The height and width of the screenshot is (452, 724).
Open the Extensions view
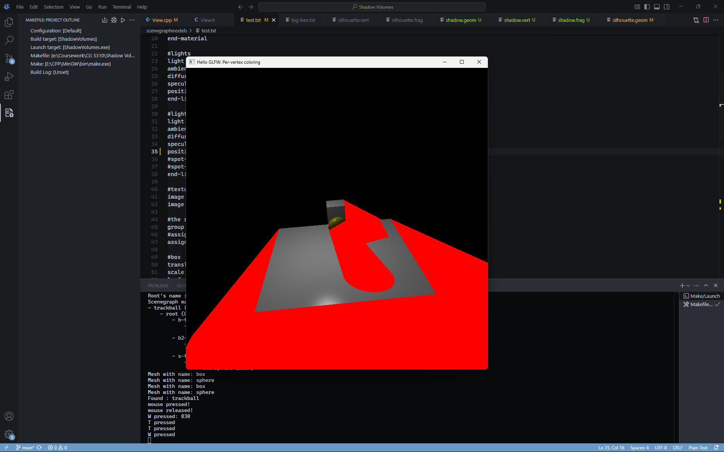point(9,95)
